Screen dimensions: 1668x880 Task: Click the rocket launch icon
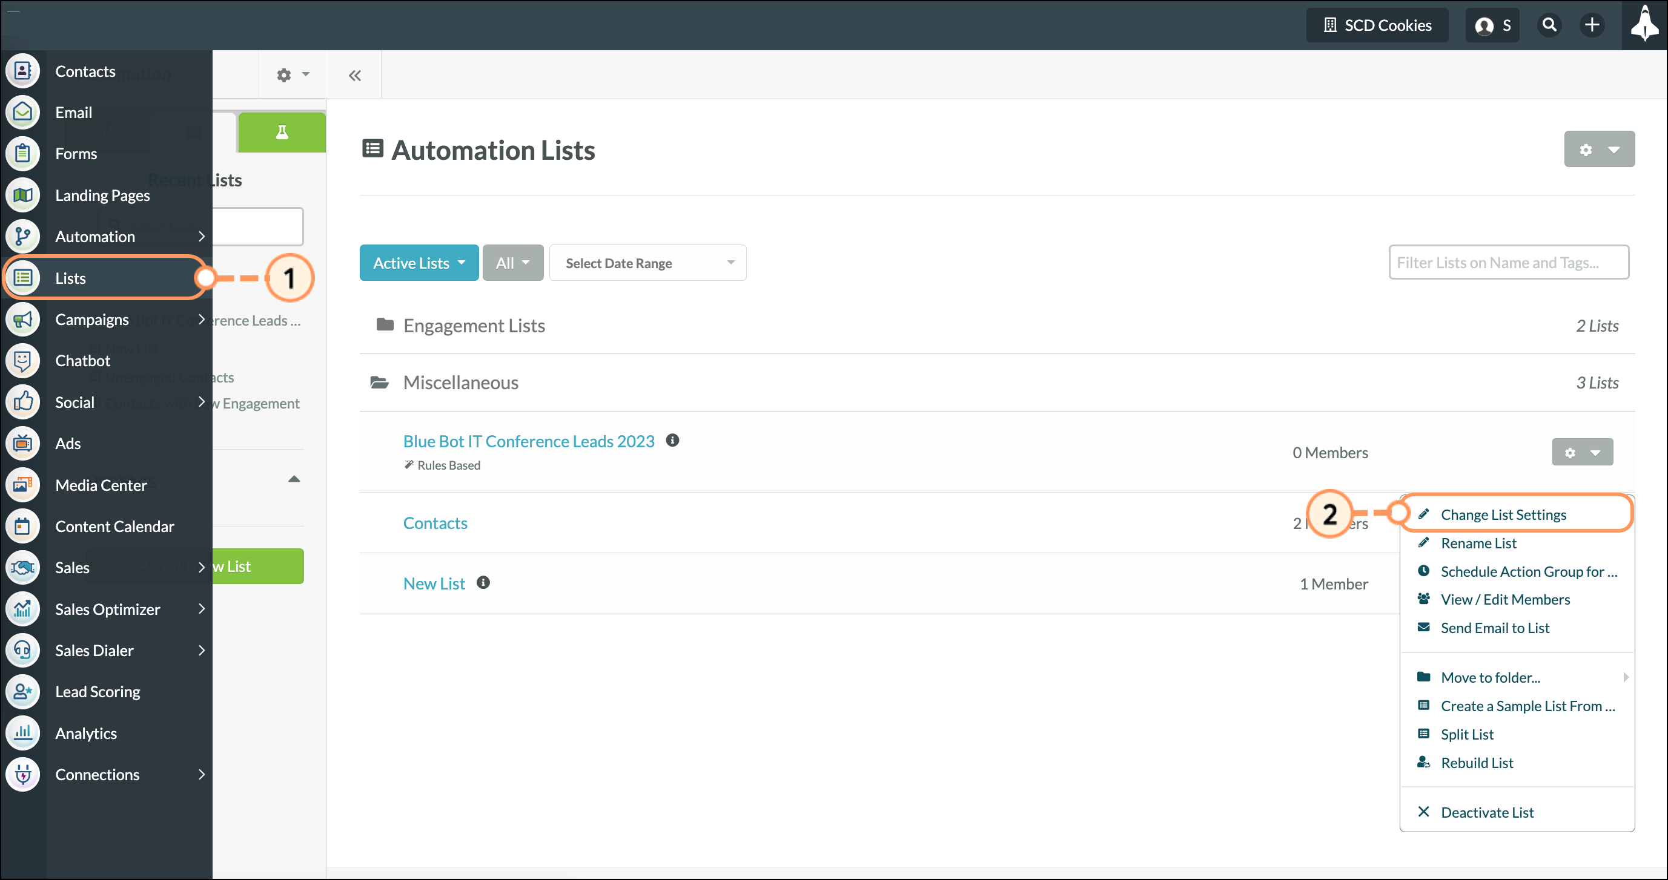pyautogui.click(x=1644, y=25)
